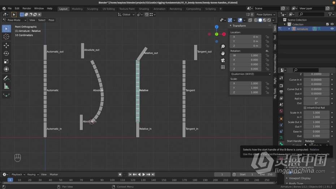Click the green Y axis gizmo ball
Image resolution: width=336 pixels, height=189 pixels.
coord(217,34)
